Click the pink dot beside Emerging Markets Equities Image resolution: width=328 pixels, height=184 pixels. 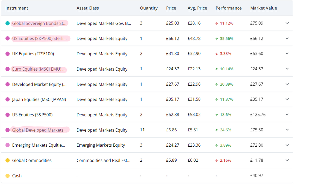tap(8, 145)
